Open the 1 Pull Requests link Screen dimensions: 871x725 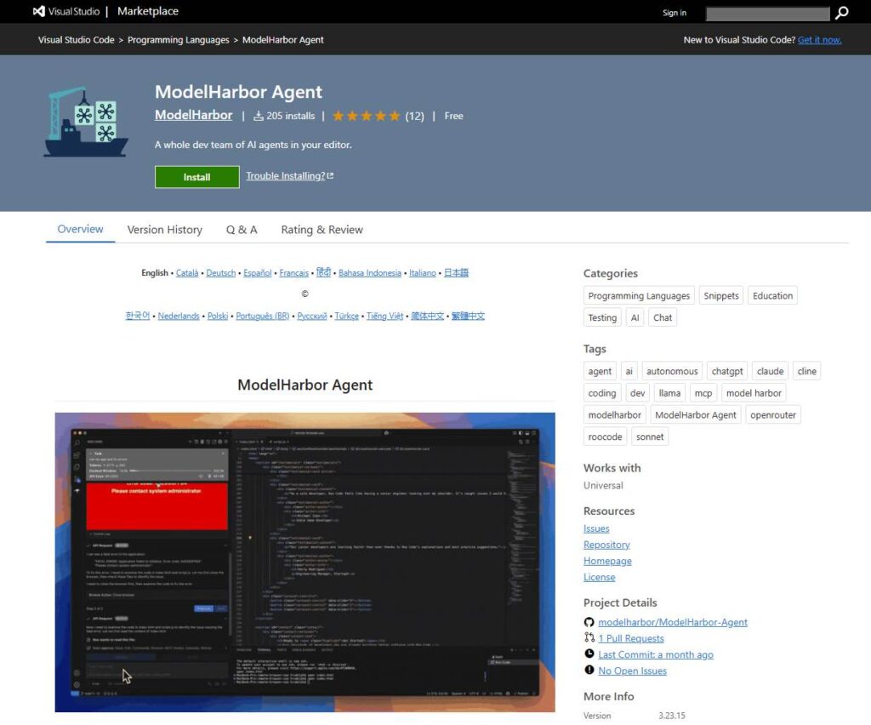coord(631,638)
